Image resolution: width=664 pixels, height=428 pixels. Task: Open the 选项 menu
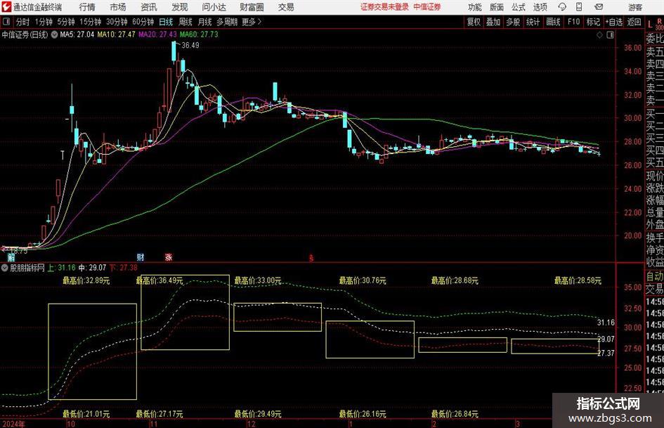click(540, 7)
